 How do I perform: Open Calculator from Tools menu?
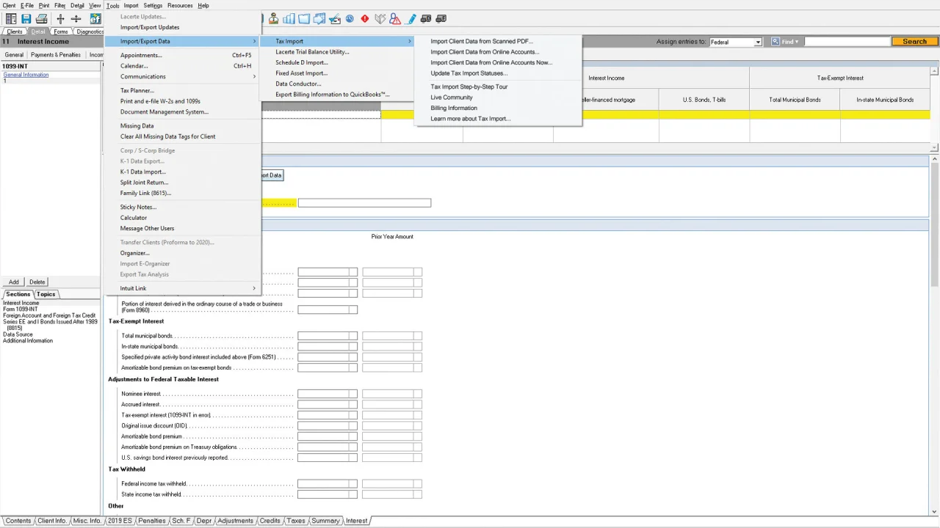[x=134, y=218]
